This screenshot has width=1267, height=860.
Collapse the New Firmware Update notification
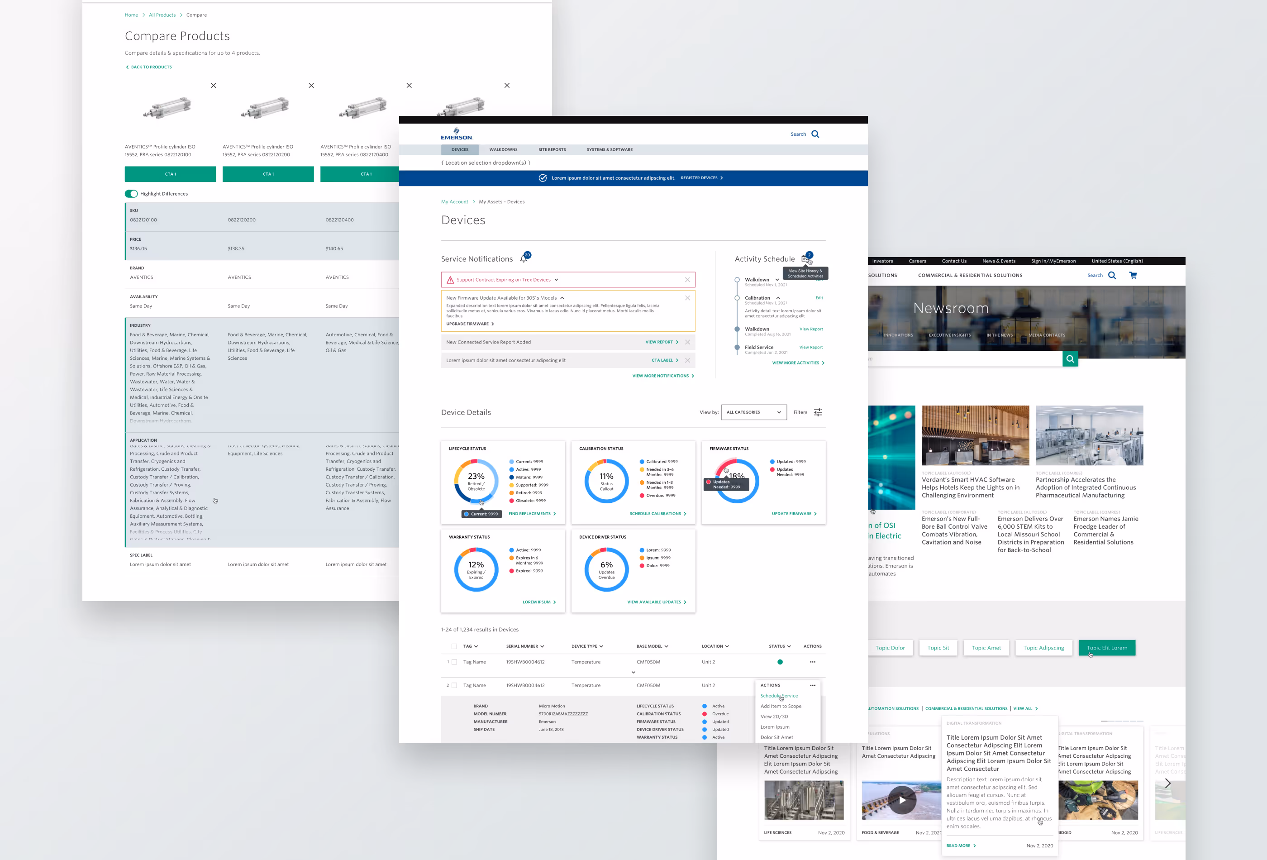click(x=562, y=298)
